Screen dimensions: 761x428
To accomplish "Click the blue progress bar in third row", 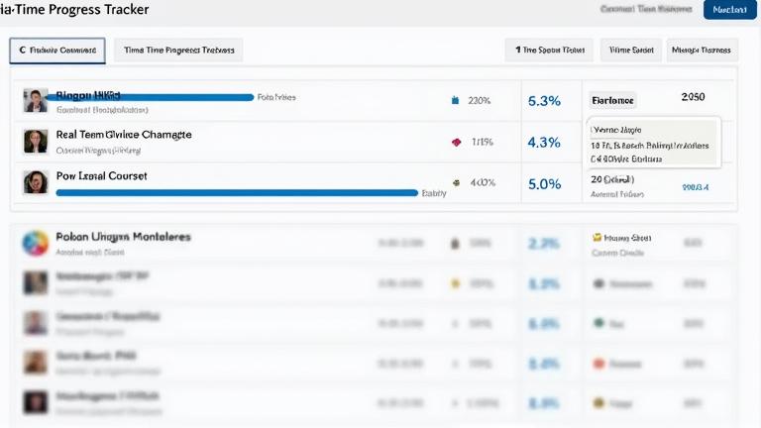I will 238,192.
